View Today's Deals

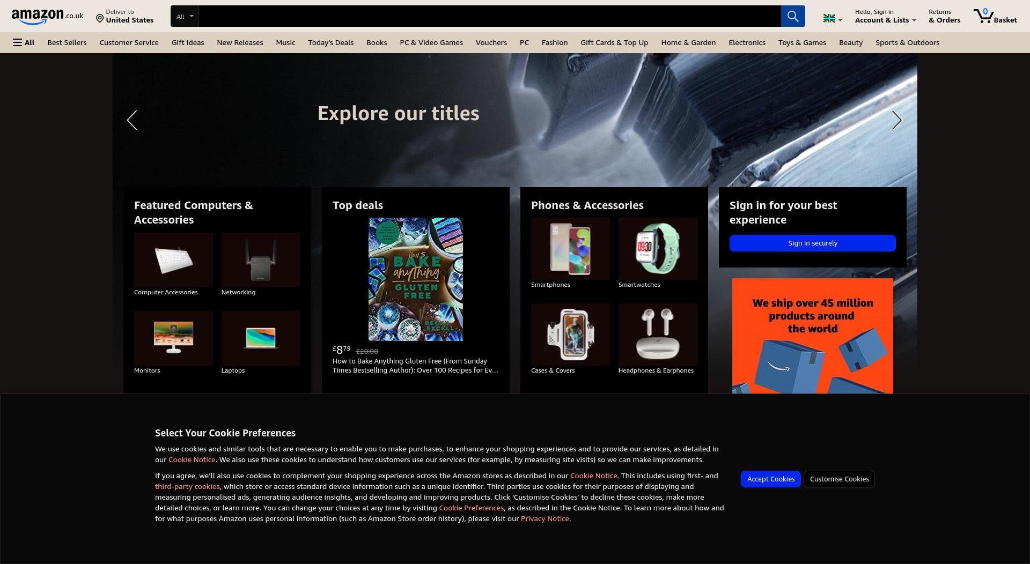coord(330,42)
